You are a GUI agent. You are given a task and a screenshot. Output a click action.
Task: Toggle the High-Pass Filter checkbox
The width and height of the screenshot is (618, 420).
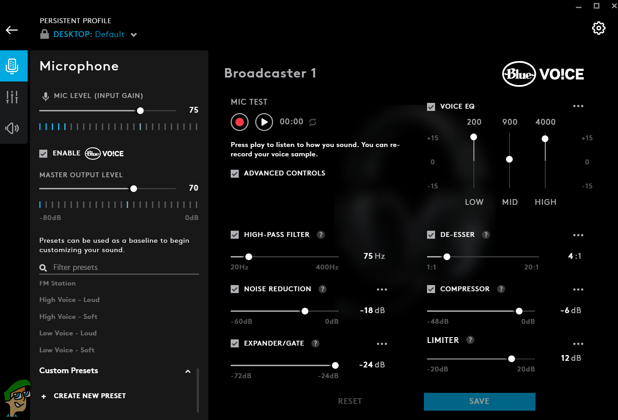point(235,235)
